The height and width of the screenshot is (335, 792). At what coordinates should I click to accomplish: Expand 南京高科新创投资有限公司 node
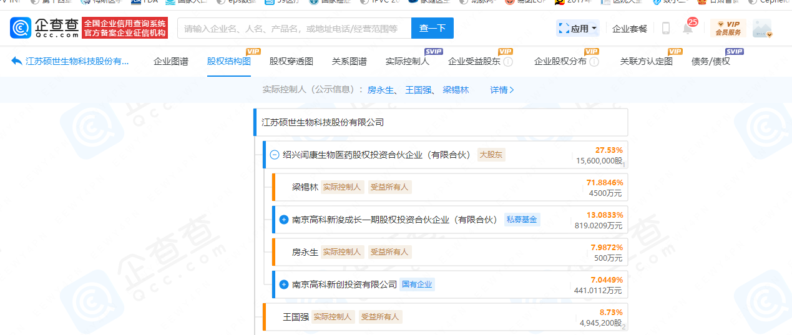[x=284, y=284]
